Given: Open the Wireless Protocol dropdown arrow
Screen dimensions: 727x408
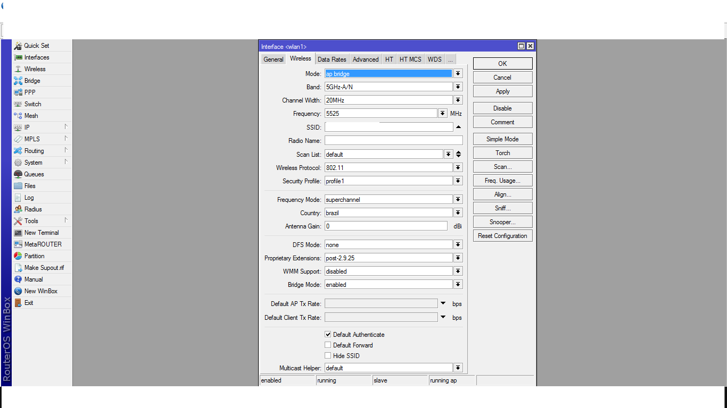Looking at the screenshot, I should pos(458,167).
